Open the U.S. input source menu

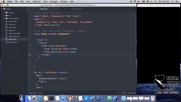tap(150, 1)
